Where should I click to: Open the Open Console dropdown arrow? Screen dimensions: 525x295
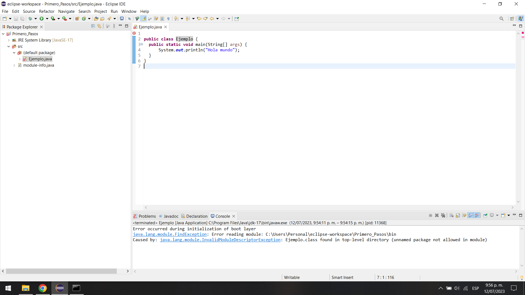pyautogui.click(x=509, y=216)
